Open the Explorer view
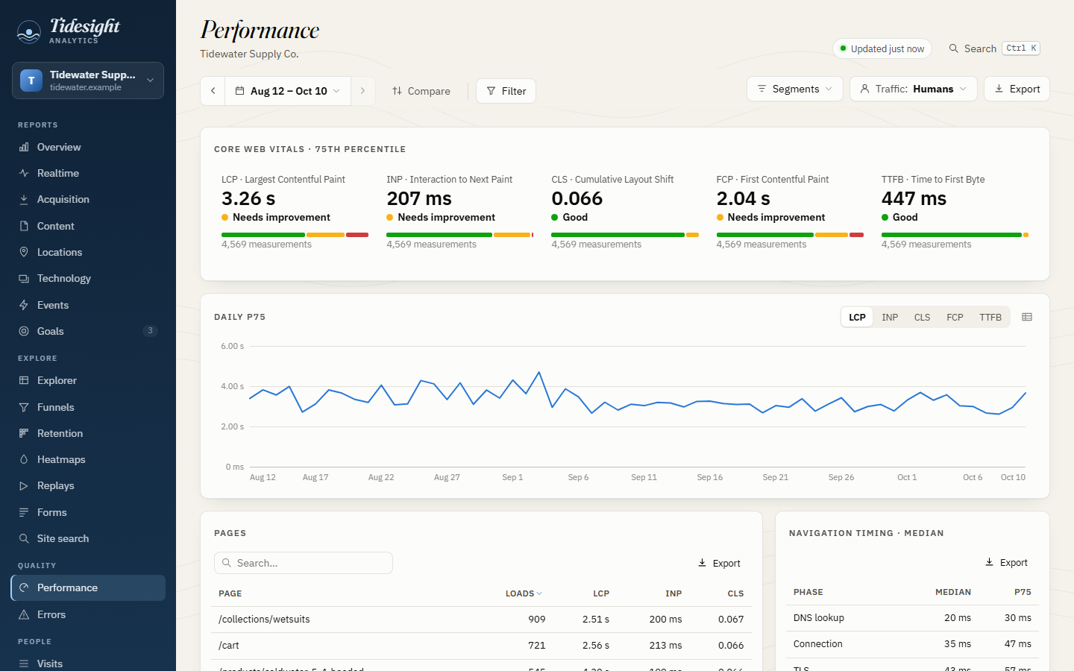1074x671 pixels. pos(88,380)
